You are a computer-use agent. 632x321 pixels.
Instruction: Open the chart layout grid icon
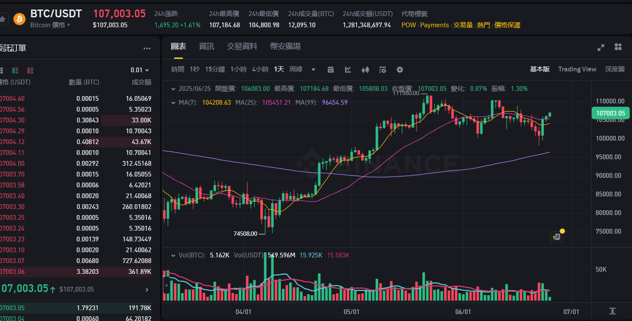618,47
